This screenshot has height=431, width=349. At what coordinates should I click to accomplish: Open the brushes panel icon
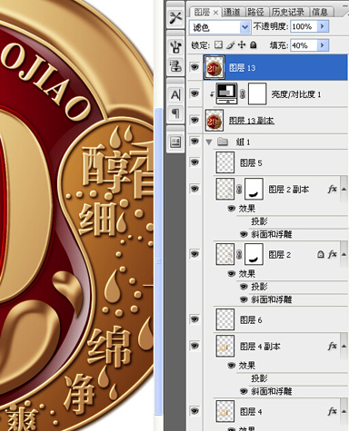pos(175,46)
